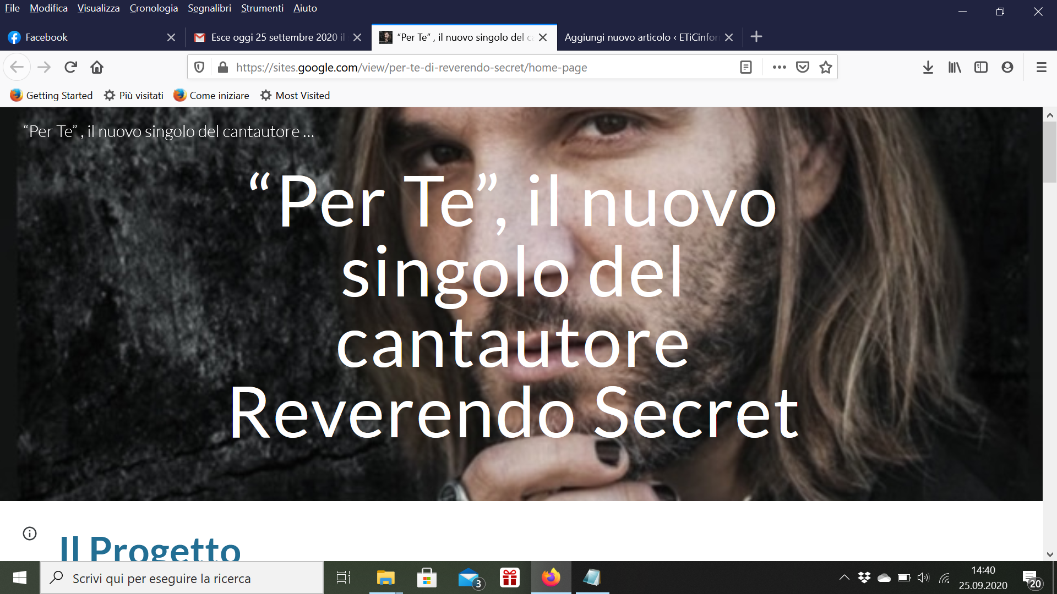The image size is (1057, 594).
Task: Close the Aggiungi nuovo articolo tab
Action: coord(729,37)
